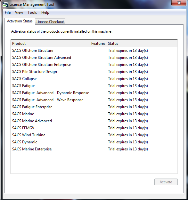Click the window resize grip corner

(184, 196)
